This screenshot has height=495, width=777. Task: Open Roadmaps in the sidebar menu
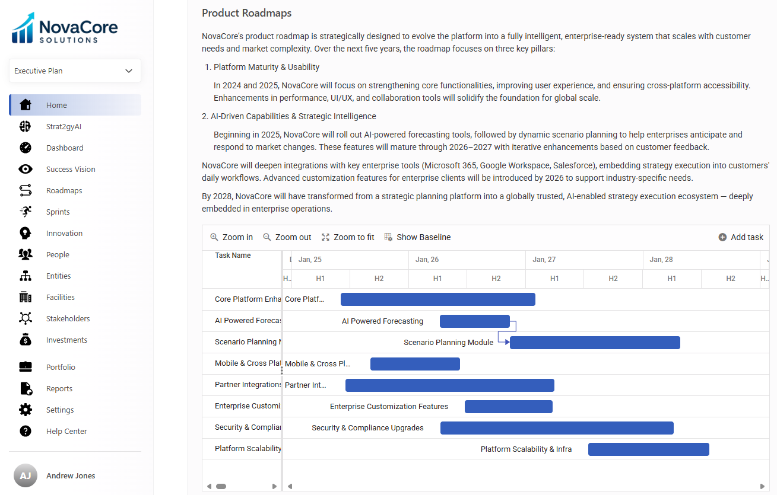64,190
